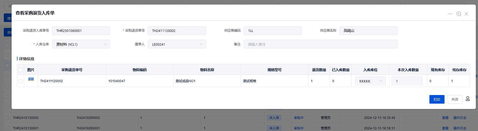Click the 采购退货入库单号 field THR2501060001
The height and width of the screenshot is (131, 478).
click(81, 31)
